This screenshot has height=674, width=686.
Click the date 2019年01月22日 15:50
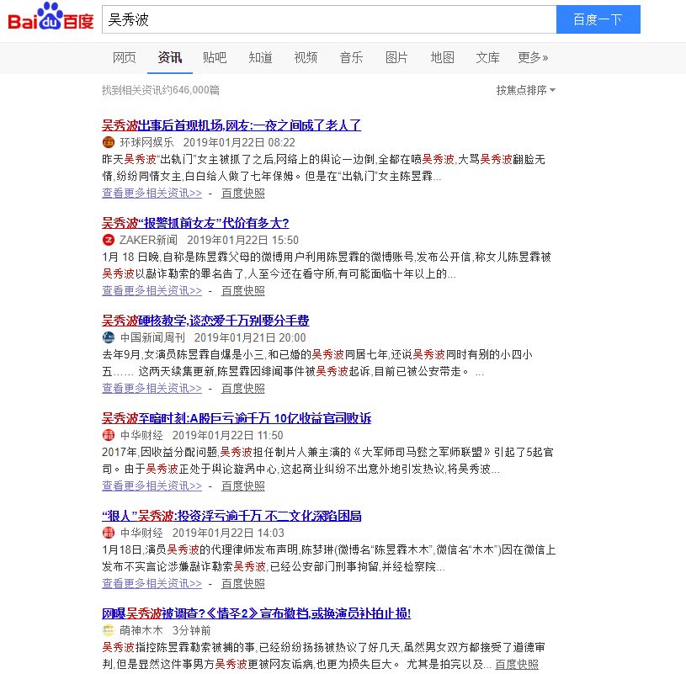[x=242, y=240]
